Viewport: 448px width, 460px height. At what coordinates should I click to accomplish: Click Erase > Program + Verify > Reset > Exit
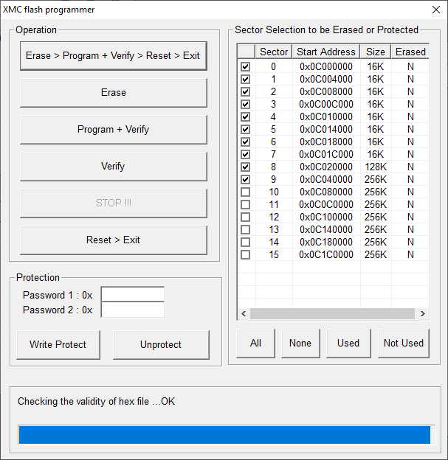pos(114,56)
